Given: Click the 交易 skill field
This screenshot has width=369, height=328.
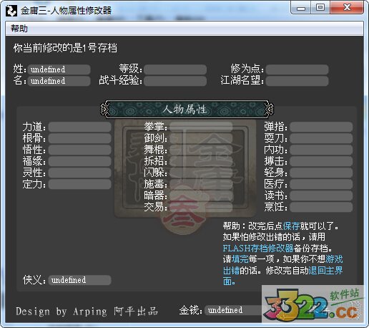Looking at the screenshot, I should [201, 207].
